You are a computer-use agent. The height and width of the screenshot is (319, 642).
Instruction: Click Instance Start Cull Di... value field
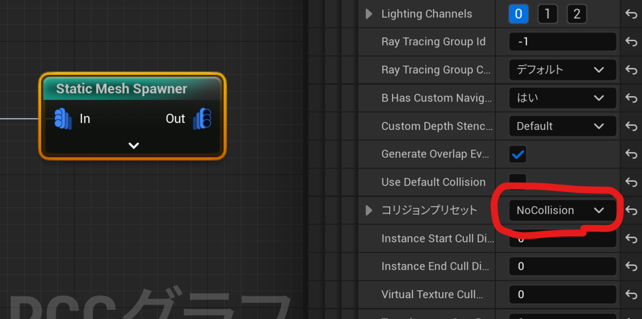(563, 238)
